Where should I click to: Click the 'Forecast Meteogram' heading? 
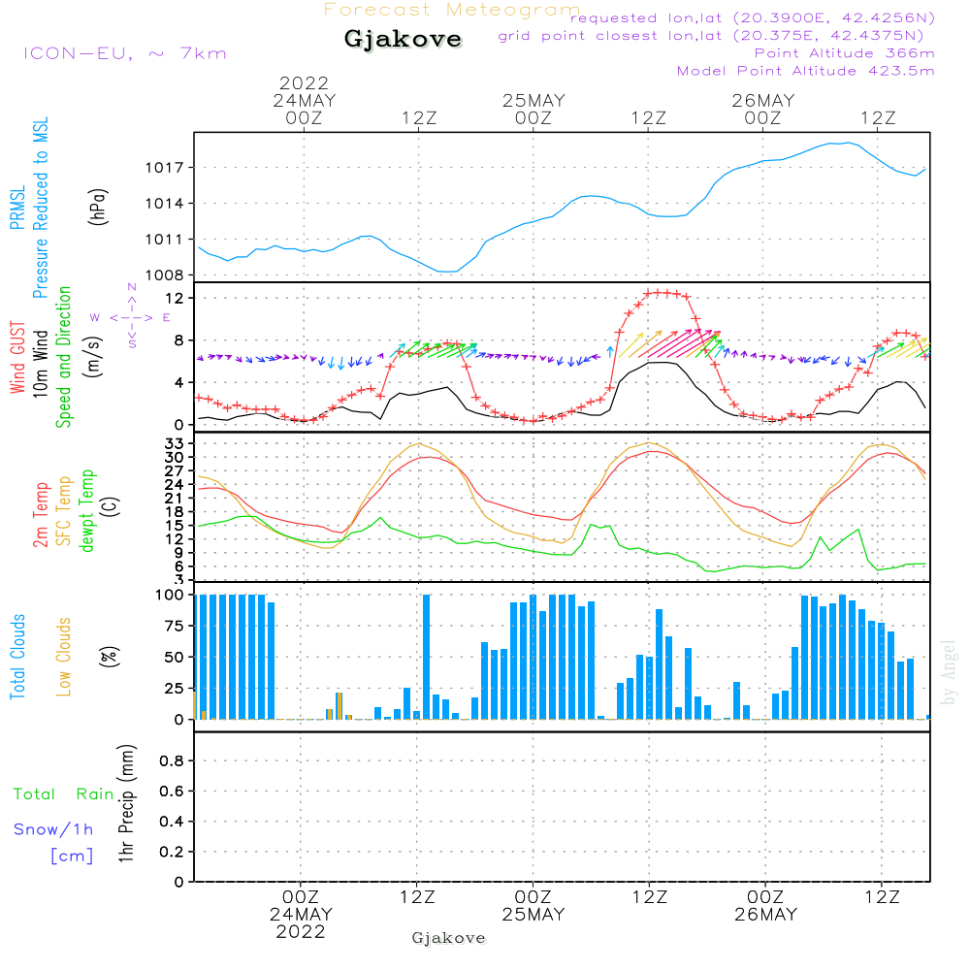pyautogui.click(x=452, y=10)
